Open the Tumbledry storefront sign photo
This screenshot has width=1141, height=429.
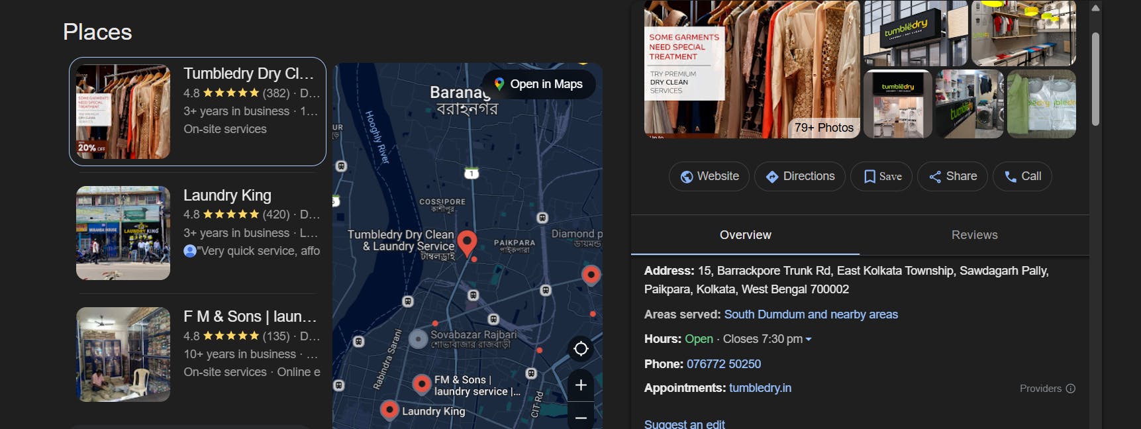[915, 33]
